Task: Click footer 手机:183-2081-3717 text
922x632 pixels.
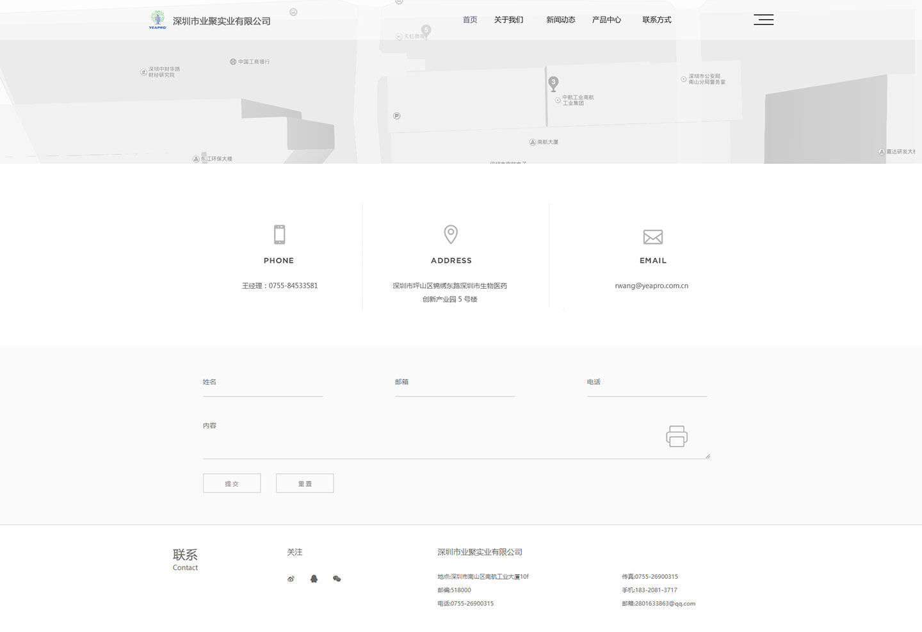Action: click(x=649, y=590)
